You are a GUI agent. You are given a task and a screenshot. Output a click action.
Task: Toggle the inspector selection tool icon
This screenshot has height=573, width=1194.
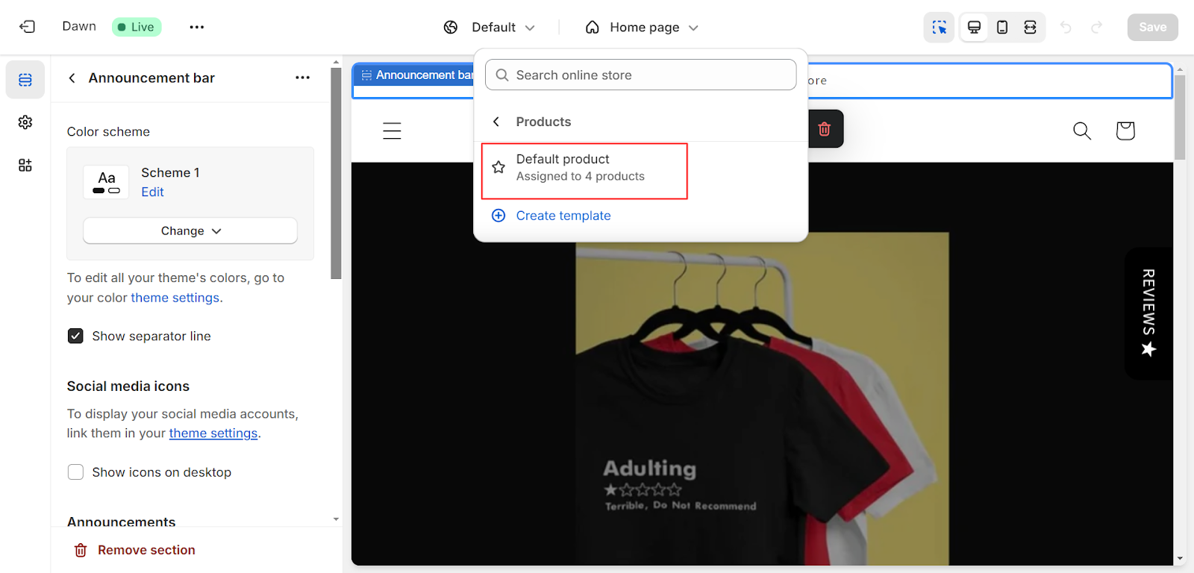939,28
